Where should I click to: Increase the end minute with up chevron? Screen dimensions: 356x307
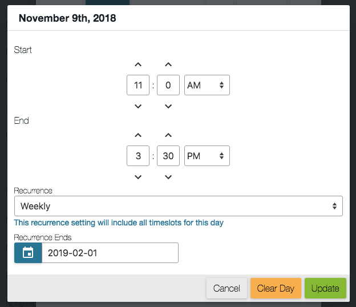[x=168, y=135]
